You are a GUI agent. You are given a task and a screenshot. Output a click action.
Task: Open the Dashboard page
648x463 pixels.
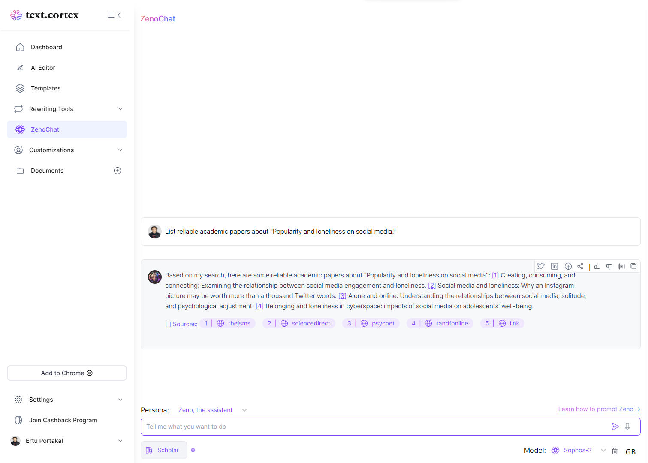click(x=46, y=47)
